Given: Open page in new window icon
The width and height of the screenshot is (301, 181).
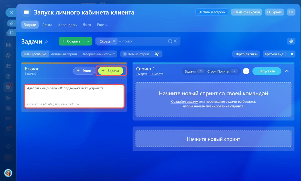Looking at the screenshot, I should tap(12, 32).
